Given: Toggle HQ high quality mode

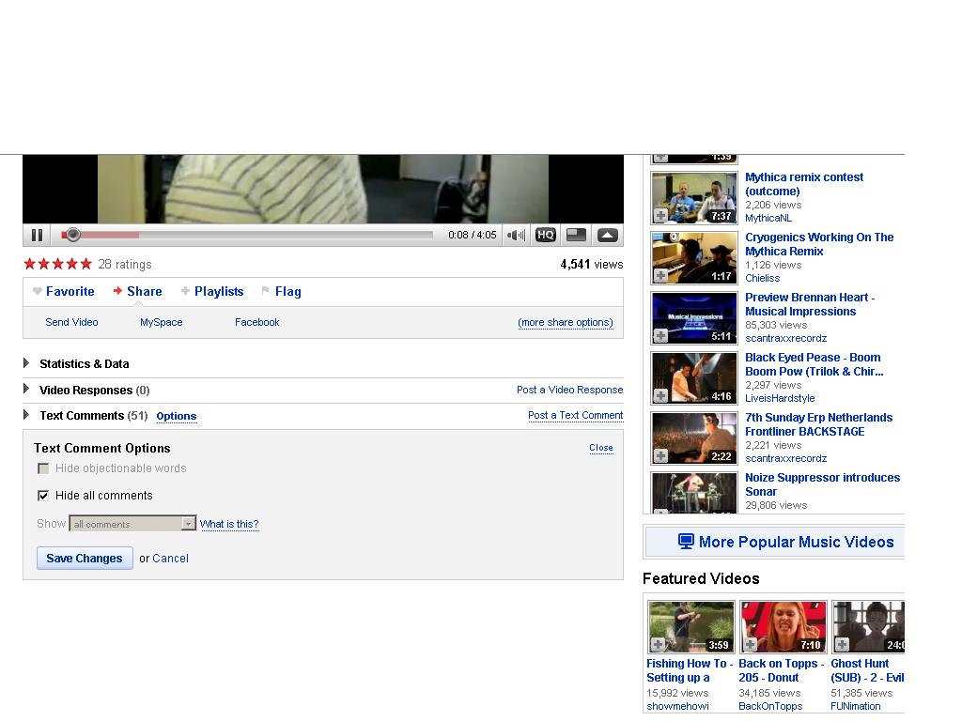Looking at the screenshot, I should (546, 236).
